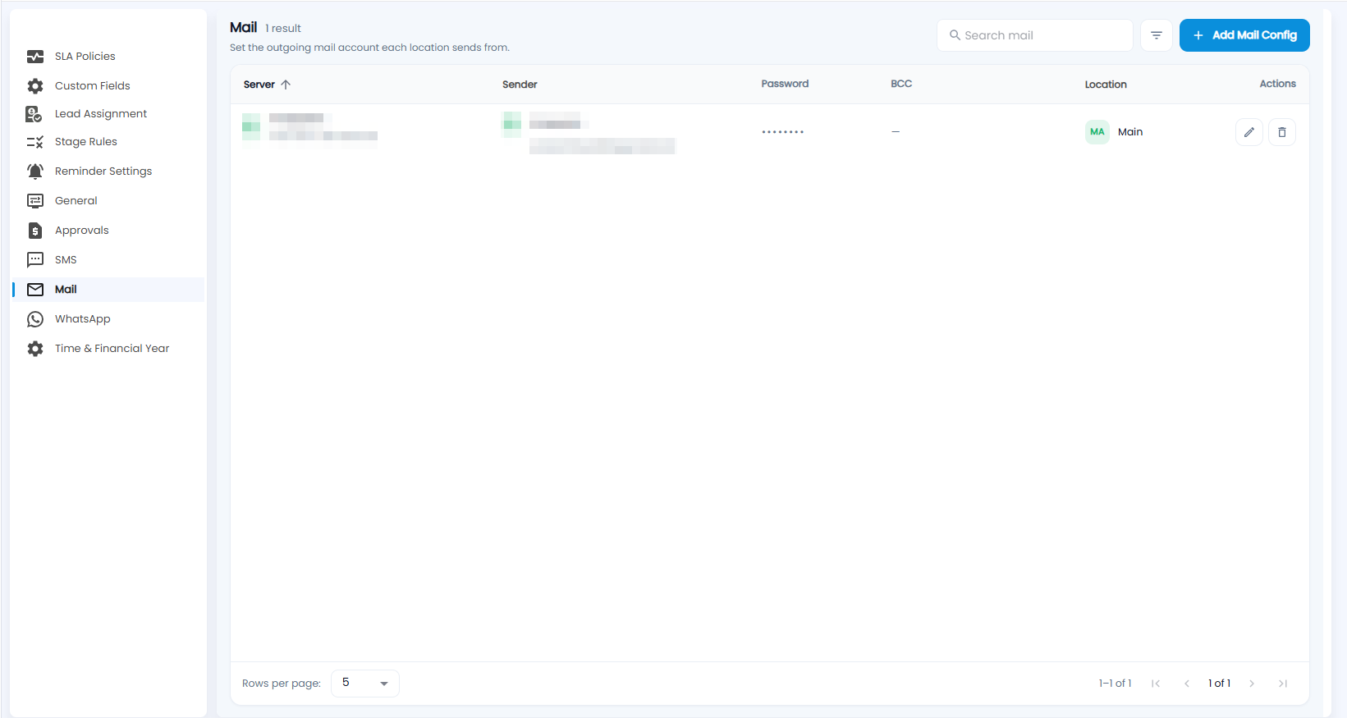
Task: Select SMS in the sidebar
Action: click(108, 260)
